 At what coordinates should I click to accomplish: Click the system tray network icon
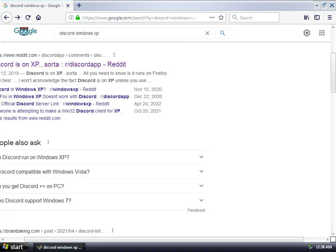[x=310, y=247]
